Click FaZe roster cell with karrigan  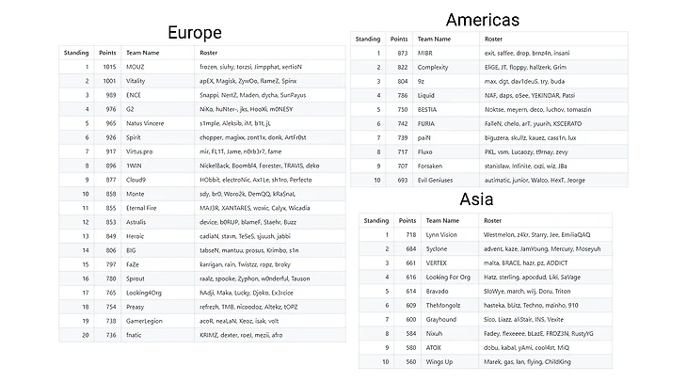tap(231, 264)
